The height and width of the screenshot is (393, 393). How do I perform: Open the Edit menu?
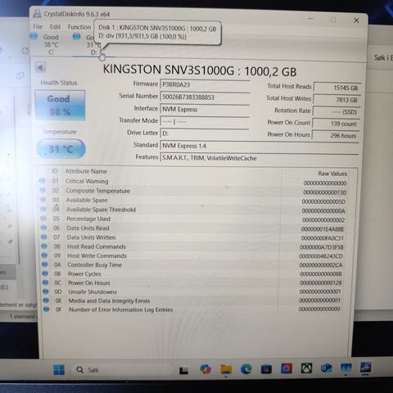pyautogui.click(x=55, y=27)
